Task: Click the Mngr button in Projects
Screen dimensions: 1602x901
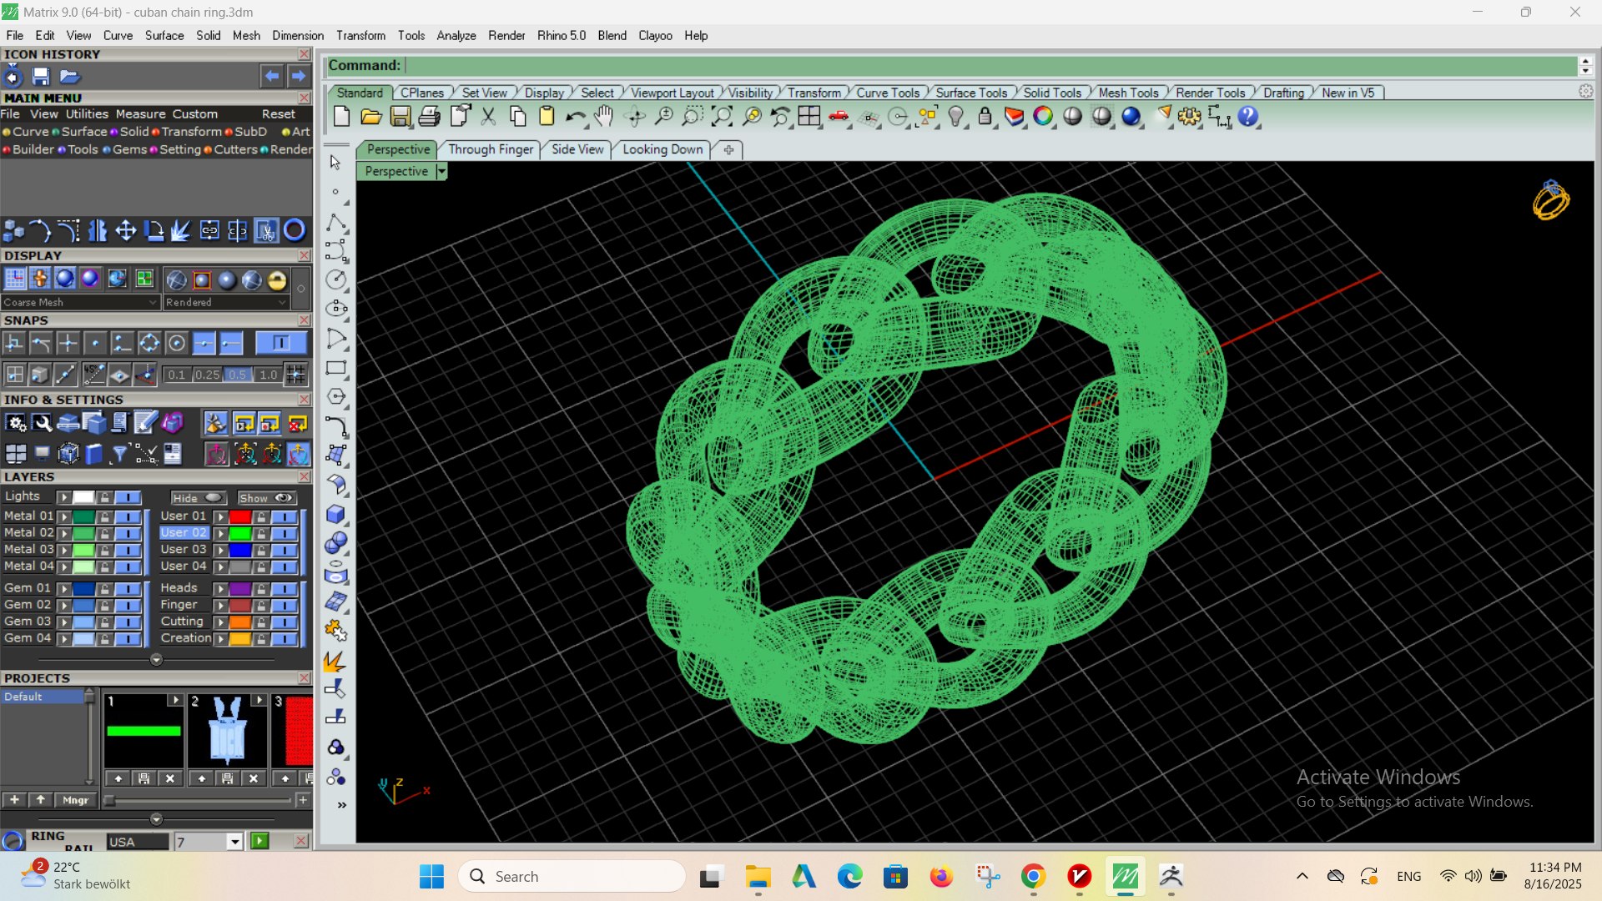Action: [76, 800]
